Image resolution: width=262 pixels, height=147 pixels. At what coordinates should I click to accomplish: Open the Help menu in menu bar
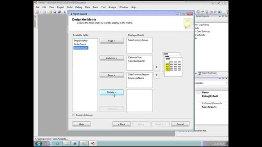[x=133, y=7]
